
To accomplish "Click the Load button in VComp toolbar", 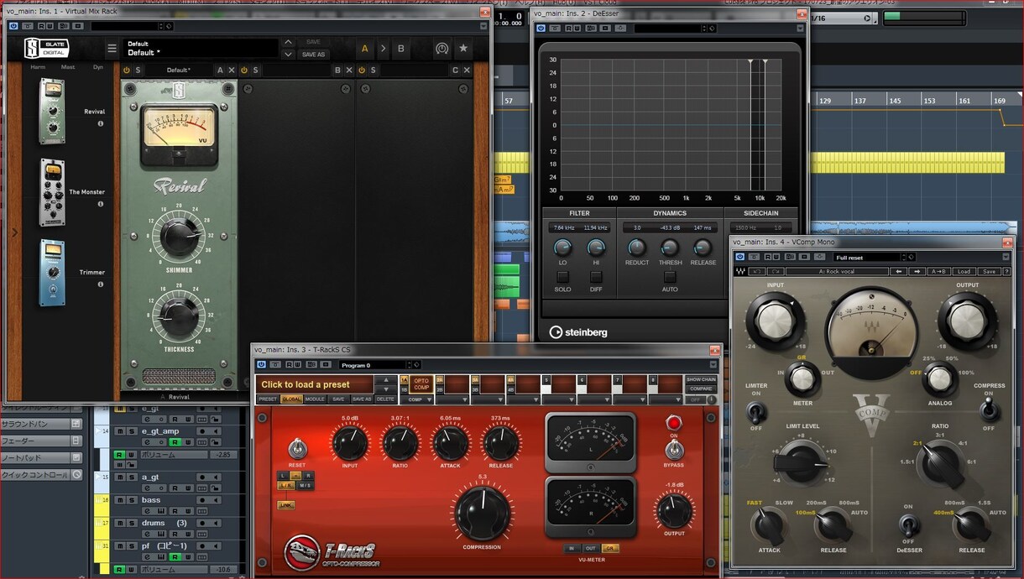I will point(964,271).
